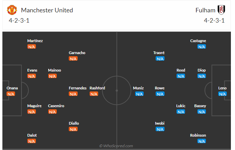235x150 pixels.
Task: Click Garnacho's orange rating badge
Action: tap(73, 59)
